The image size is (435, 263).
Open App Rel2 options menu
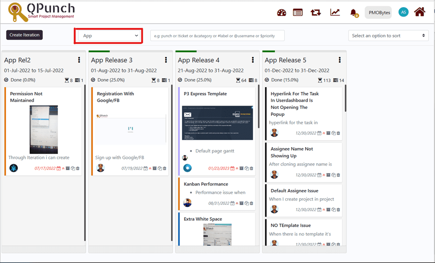[79, 60]
